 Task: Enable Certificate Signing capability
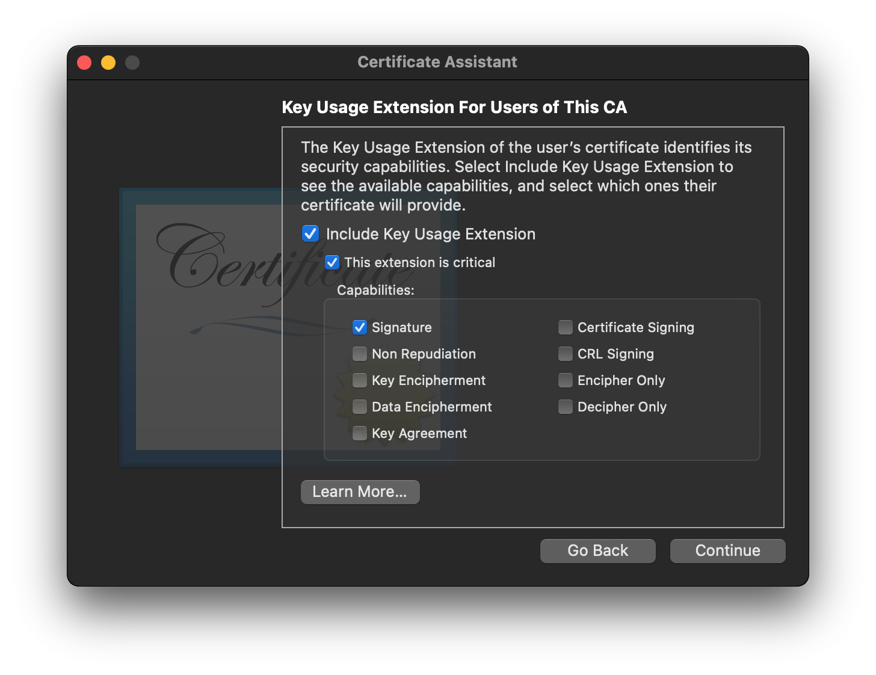(x=566, y=327)
